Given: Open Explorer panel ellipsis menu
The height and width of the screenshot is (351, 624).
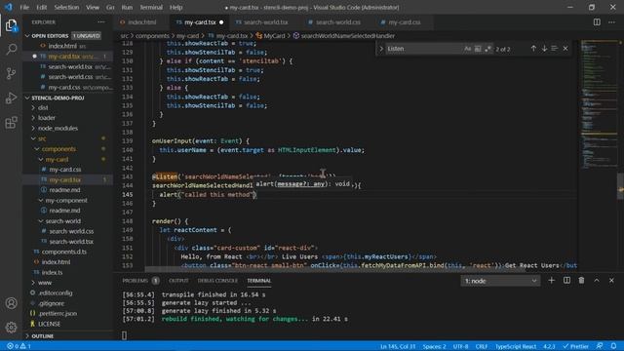Looking at the screenshot, I should click(x=101, y=22).
